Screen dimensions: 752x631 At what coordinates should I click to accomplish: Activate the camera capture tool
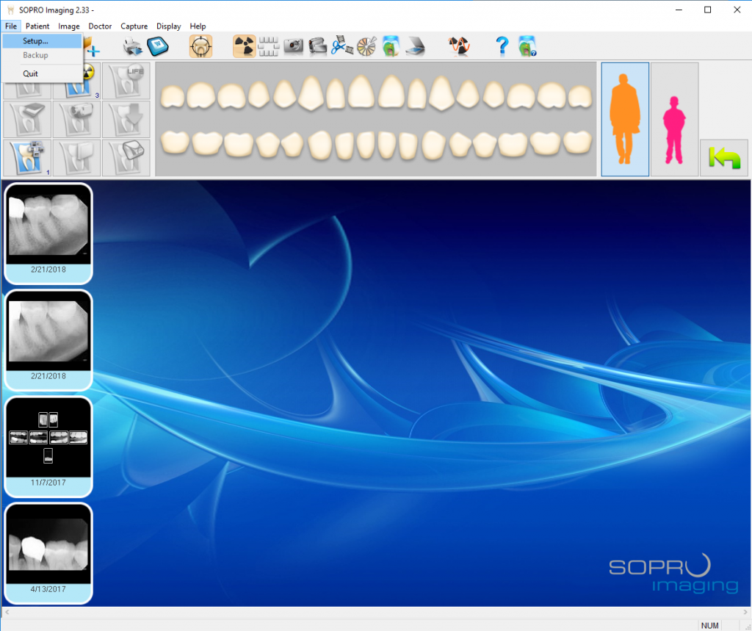point(292,46)
